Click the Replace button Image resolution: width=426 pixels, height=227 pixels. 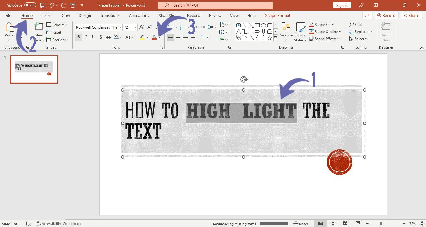pos(358,32)
